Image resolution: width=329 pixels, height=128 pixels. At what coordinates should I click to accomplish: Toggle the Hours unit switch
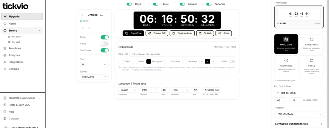(156, 4)
